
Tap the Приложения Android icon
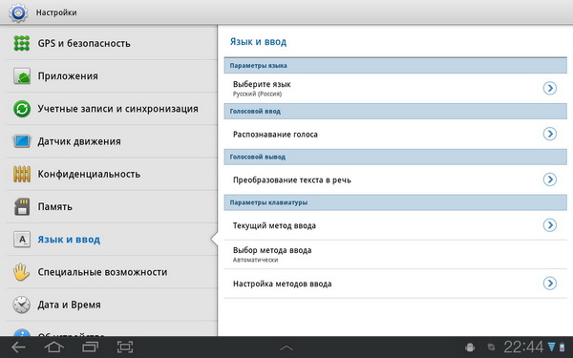coord(22,76)
